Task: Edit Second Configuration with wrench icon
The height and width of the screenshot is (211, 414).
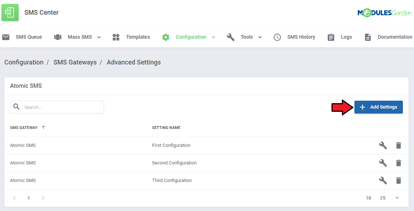Action: 383,163
